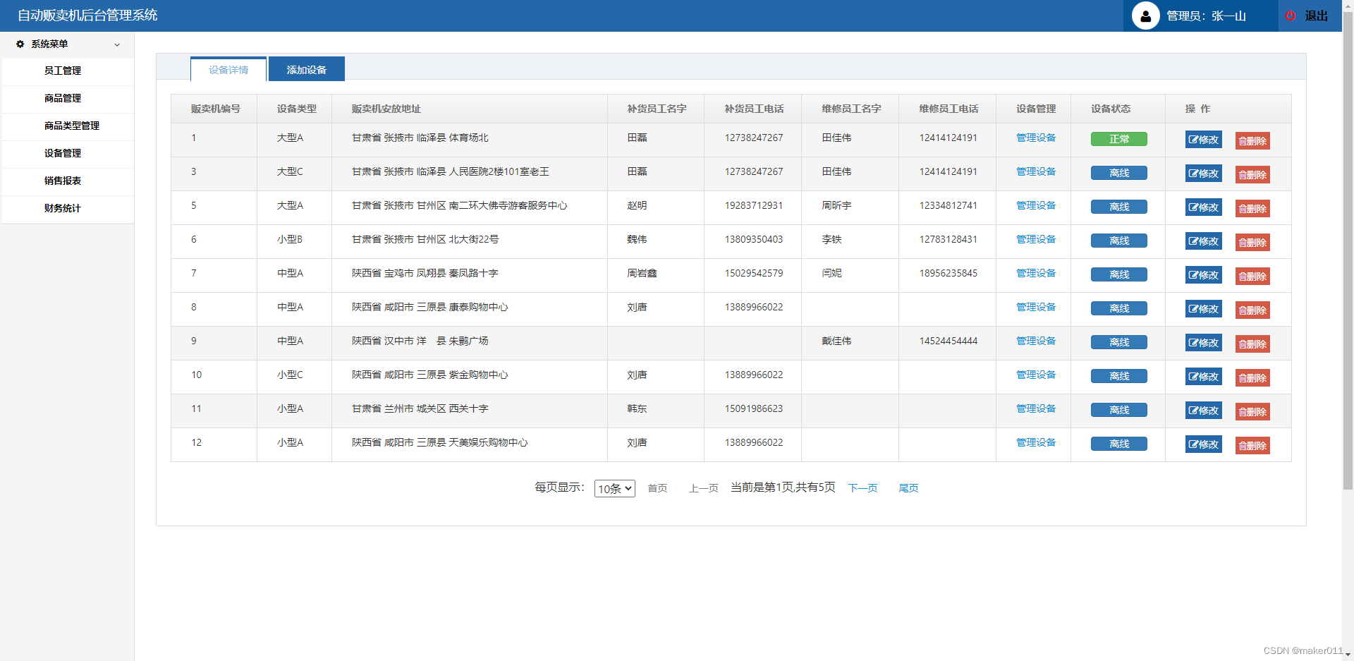Open 管理设备 for machine at 南二环大佛寺游客服务中心

point(1036,205)
